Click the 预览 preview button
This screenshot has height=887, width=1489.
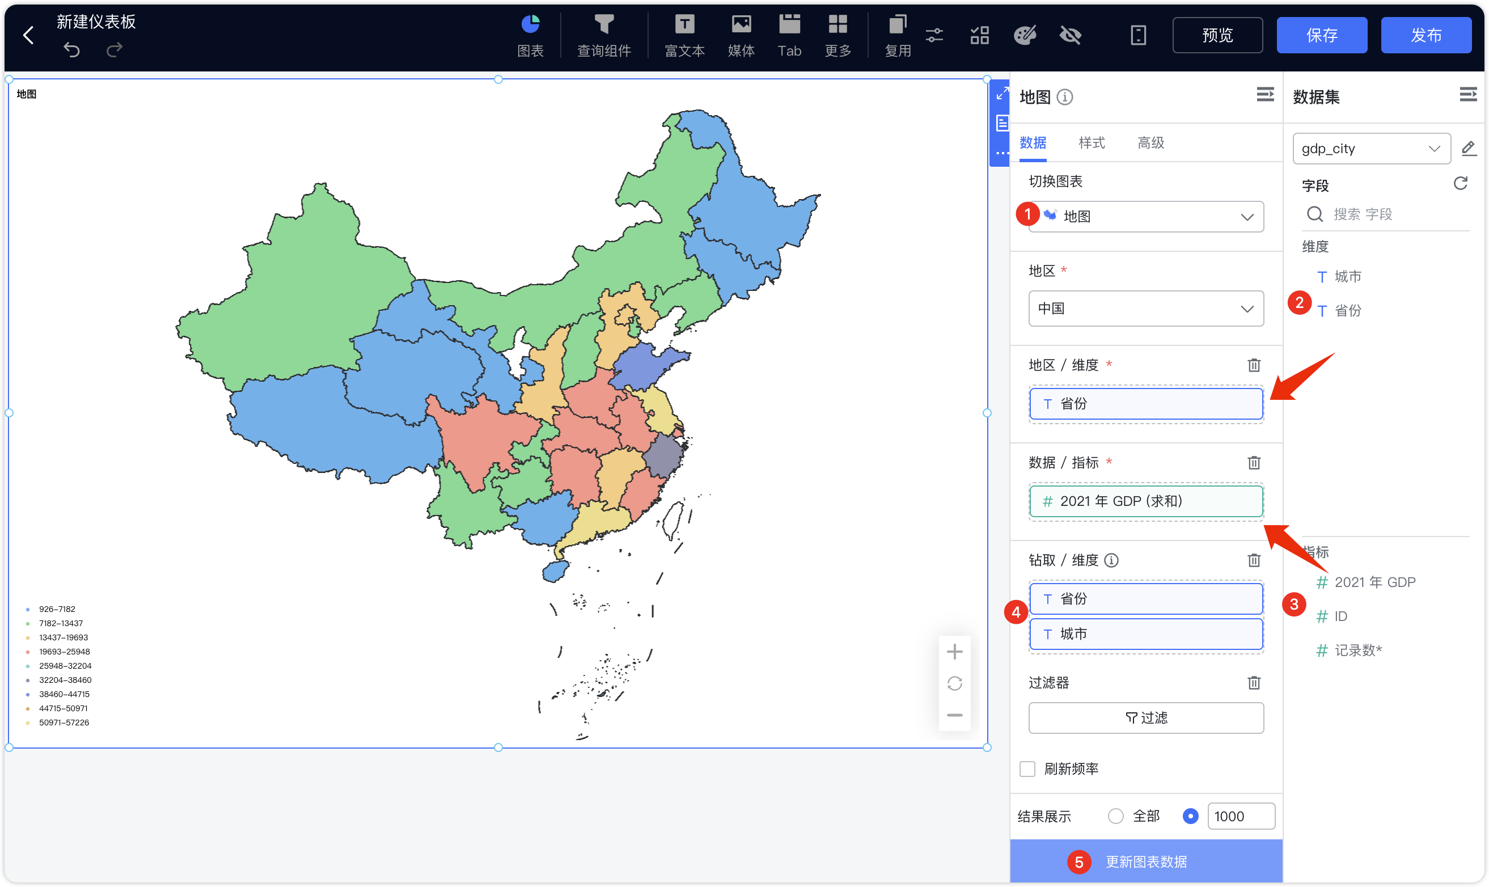point(1217,35)
